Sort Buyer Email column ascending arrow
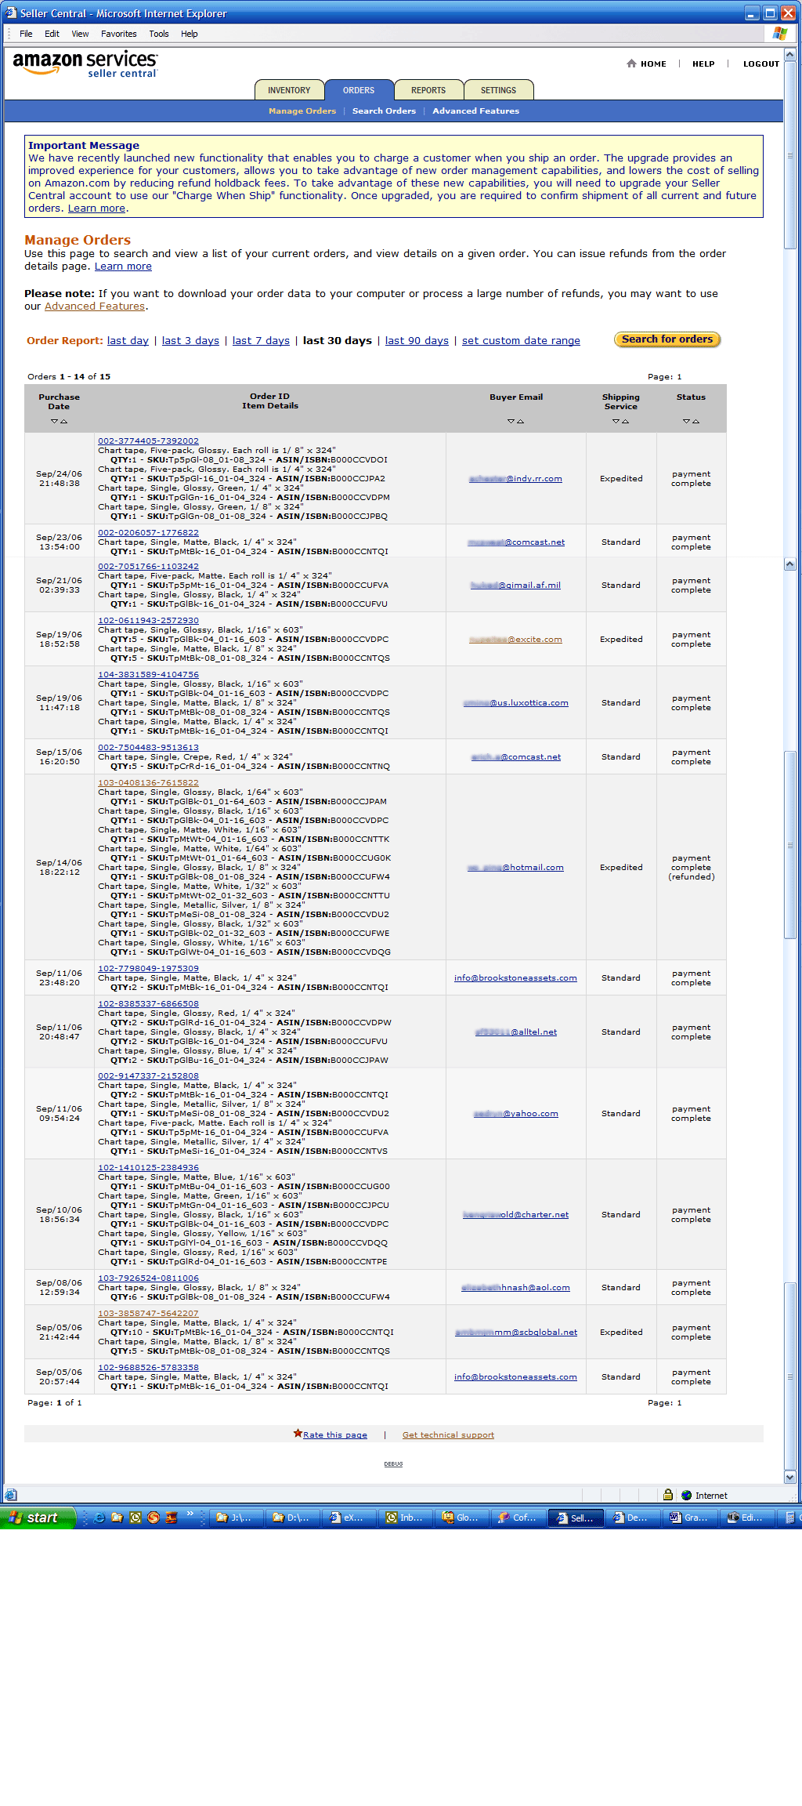 coord(521,422)
